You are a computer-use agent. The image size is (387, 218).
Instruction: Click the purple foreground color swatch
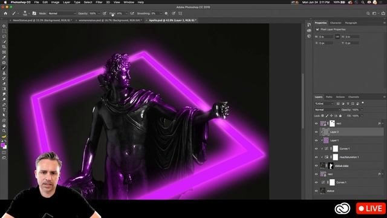tap(2, 145)
